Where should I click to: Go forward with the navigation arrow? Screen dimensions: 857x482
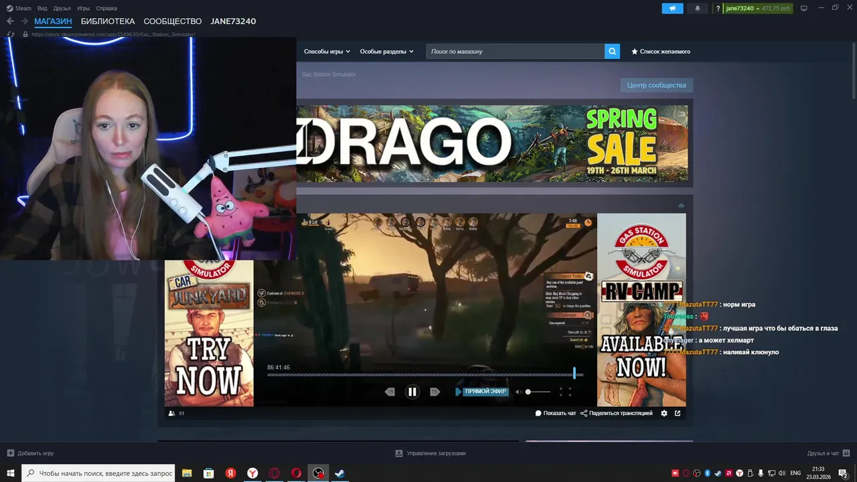tap(24, 21)
